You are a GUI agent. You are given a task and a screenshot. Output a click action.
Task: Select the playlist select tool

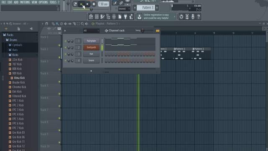pyautogui.click(x=78, y=24)
